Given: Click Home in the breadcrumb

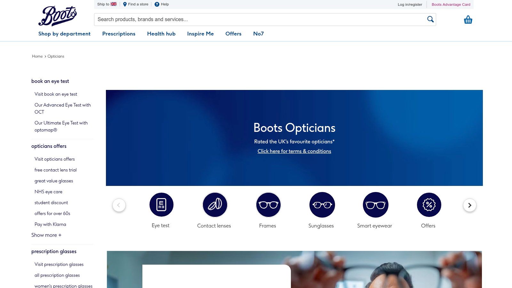Looking at the screenshot, I should [x=37, y=56].
